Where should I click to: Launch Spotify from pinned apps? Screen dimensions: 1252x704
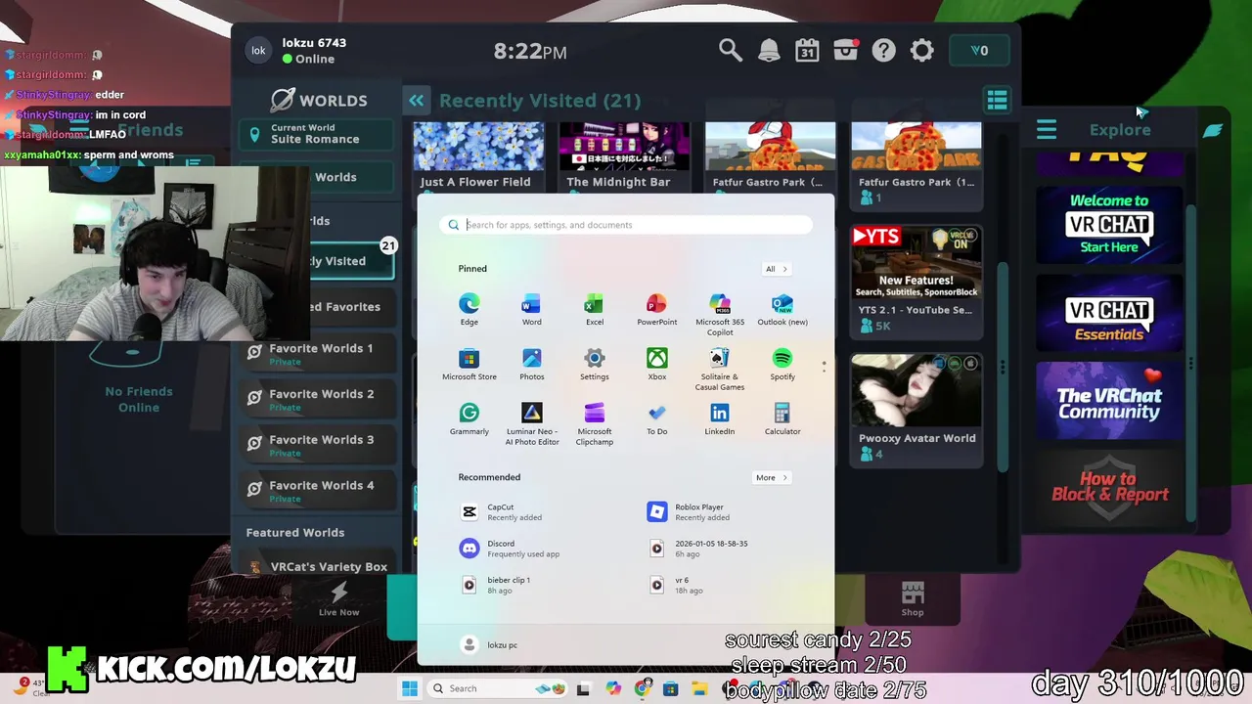[782, 364]
